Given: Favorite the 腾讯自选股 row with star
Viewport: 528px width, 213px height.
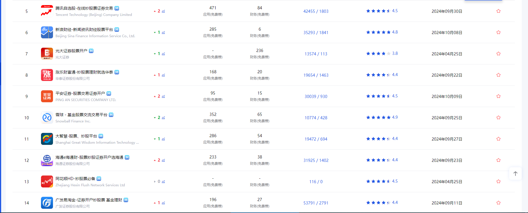Looking at the screenshot, I should click(x=498, y=11).
